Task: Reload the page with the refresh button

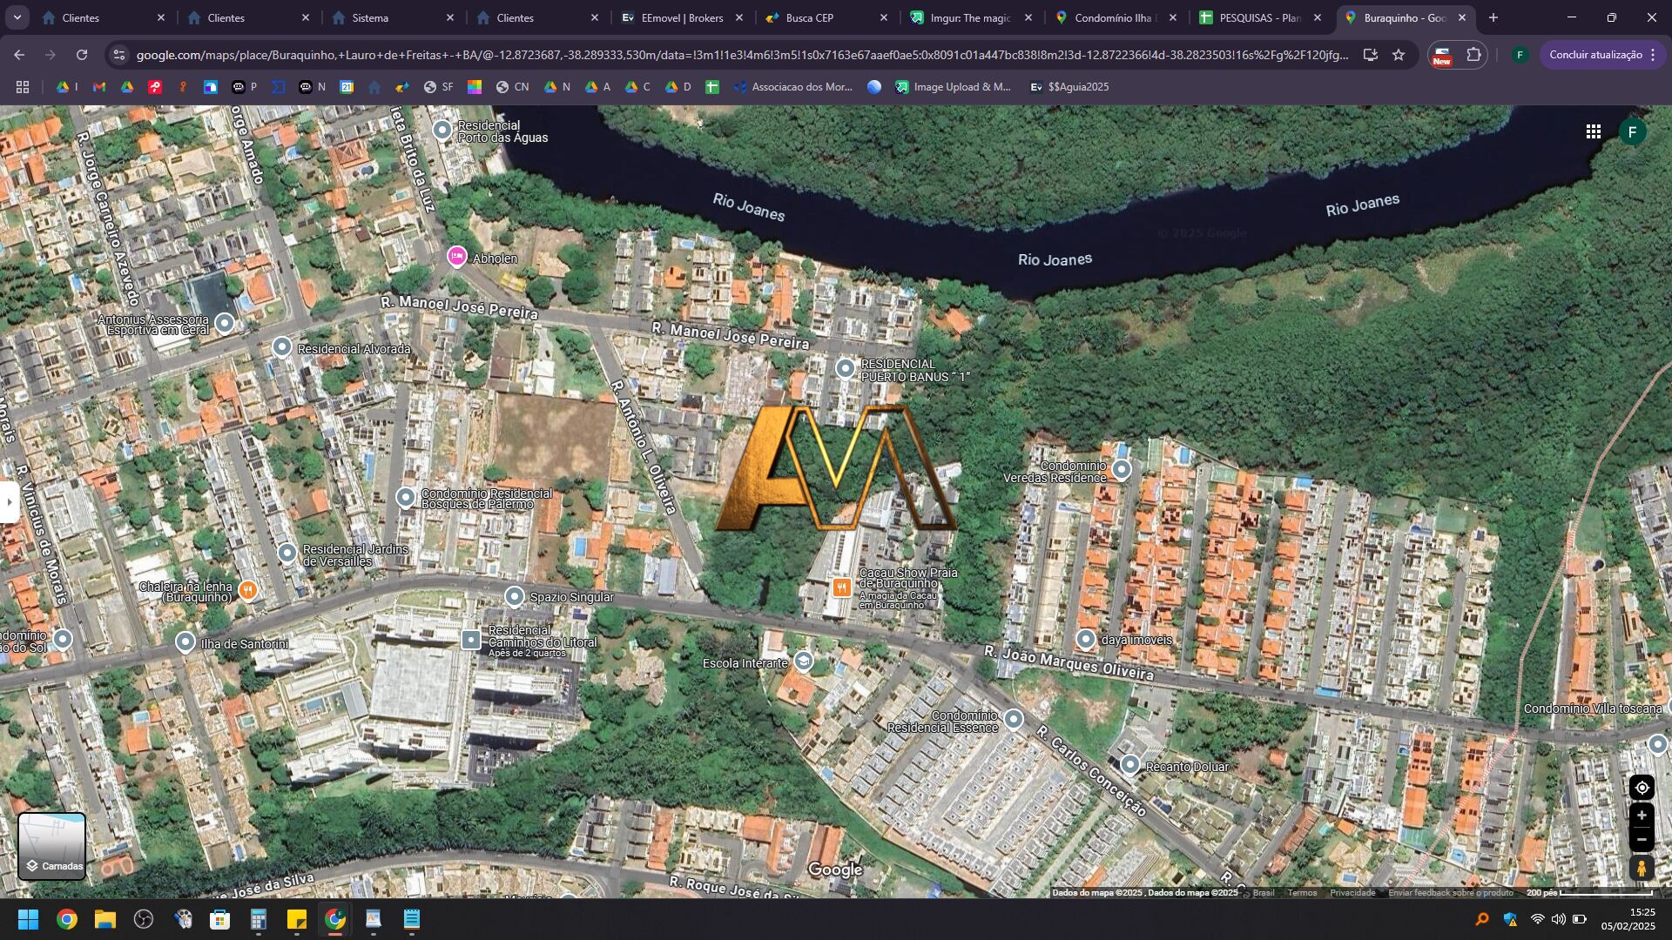Action: 82,55
